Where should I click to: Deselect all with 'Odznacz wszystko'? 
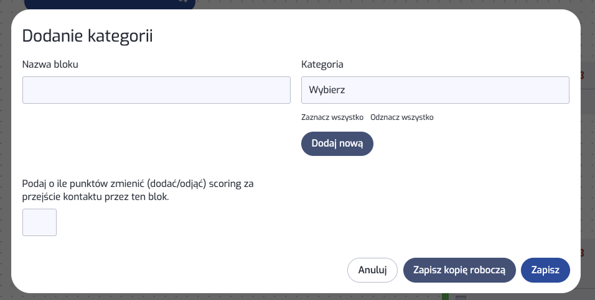pos(401,117)
